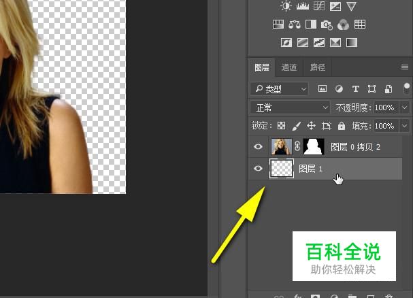Add a Threshold adjustment

(319, 42)
